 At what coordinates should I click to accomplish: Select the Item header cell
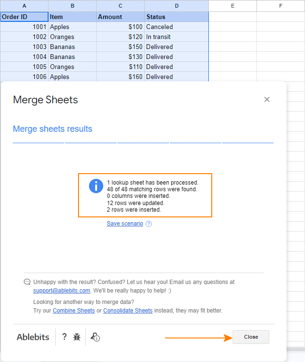tap(72, 17)
